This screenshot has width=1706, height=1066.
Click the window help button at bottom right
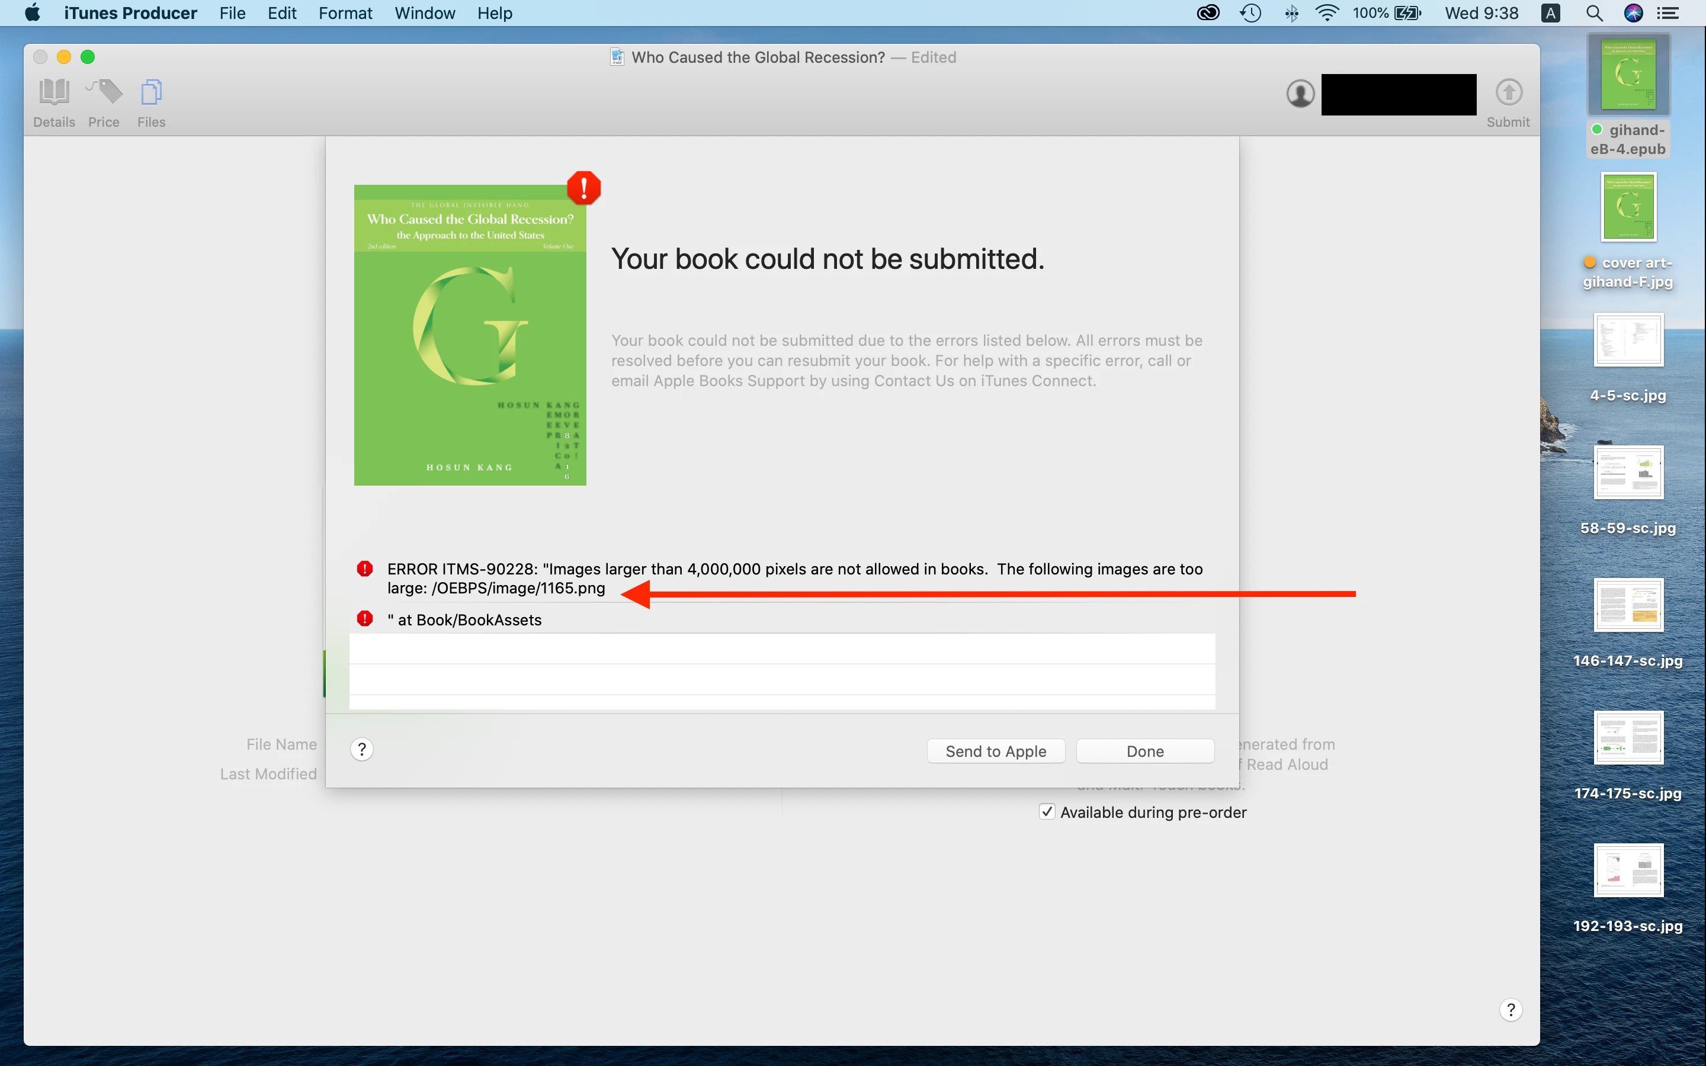coord(1510,1010)
